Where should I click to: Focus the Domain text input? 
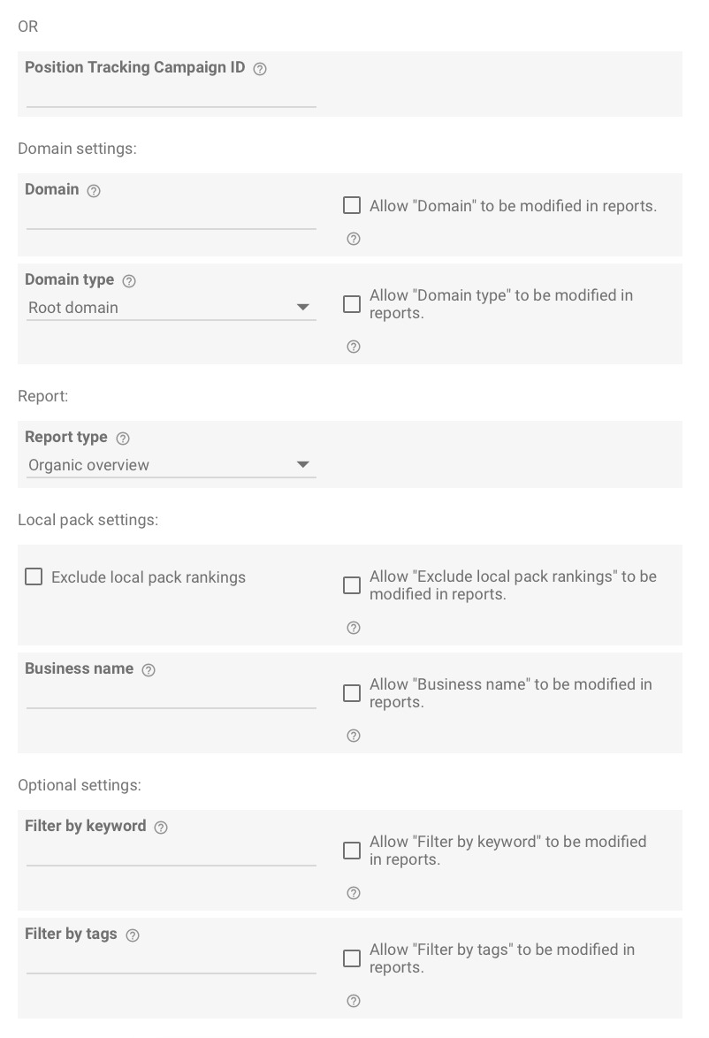171,218
